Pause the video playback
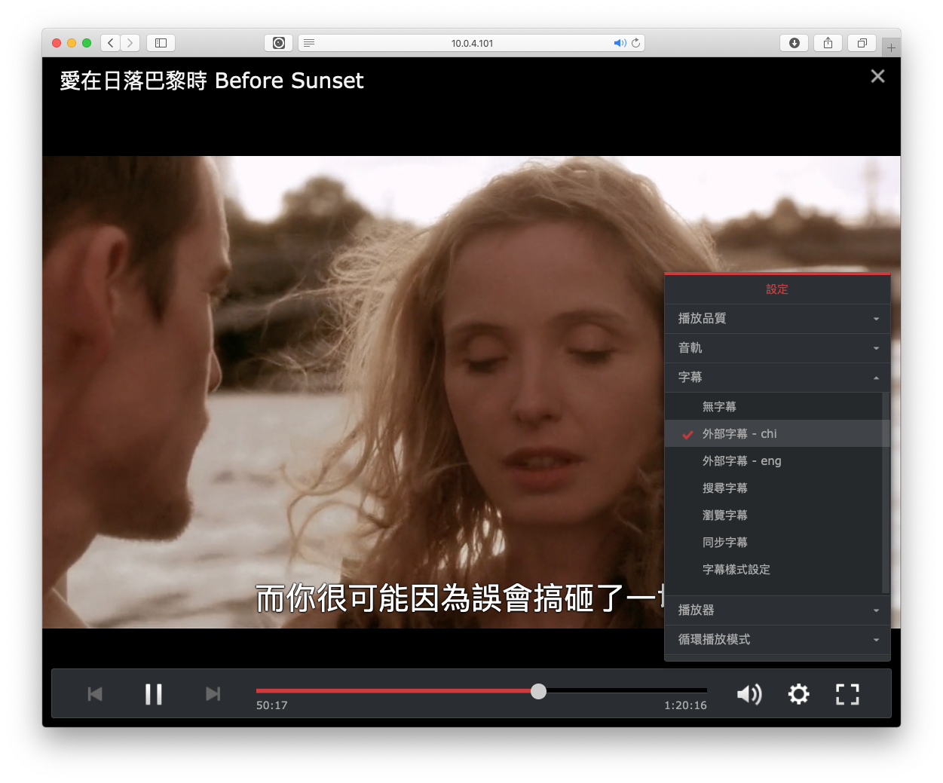 [153, 694]
